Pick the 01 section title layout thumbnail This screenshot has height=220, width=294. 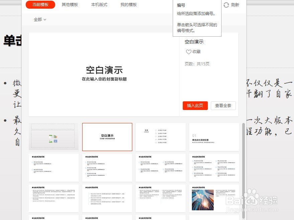(x=214, y=137)
